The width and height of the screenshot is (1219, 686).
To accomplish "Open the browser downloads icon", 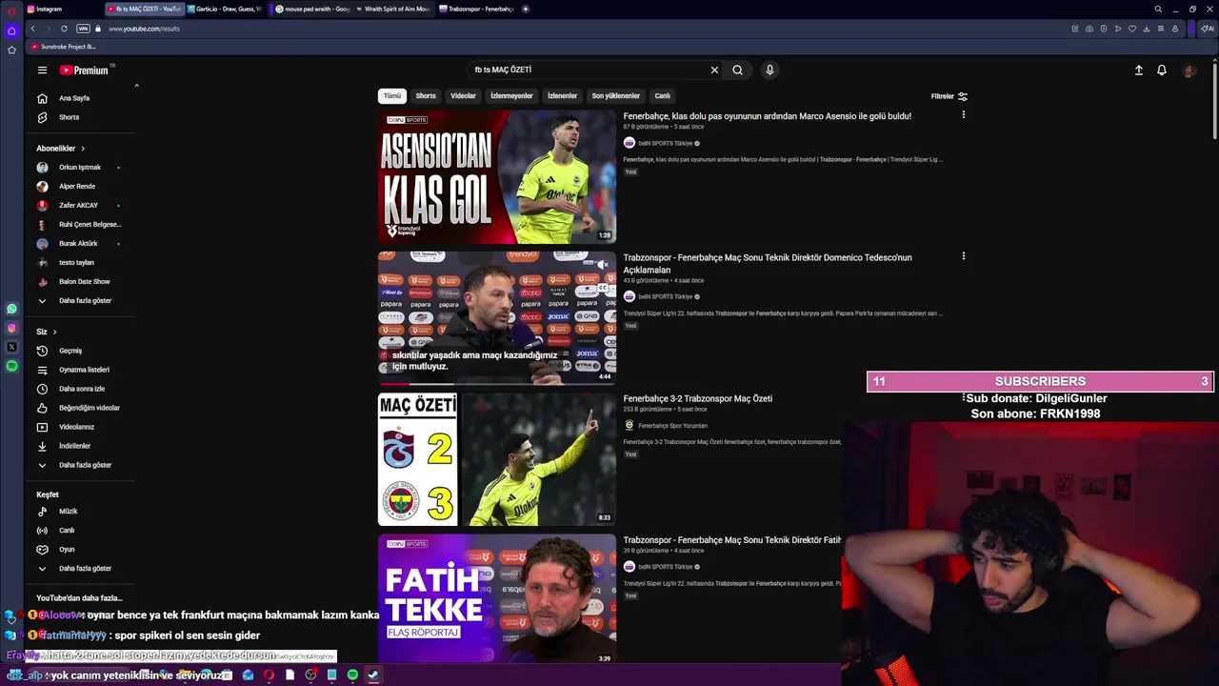I will [x=1146, y=29].
